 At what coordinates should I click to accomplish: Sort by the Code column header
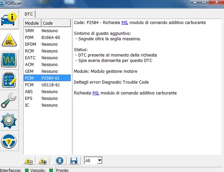56,23
